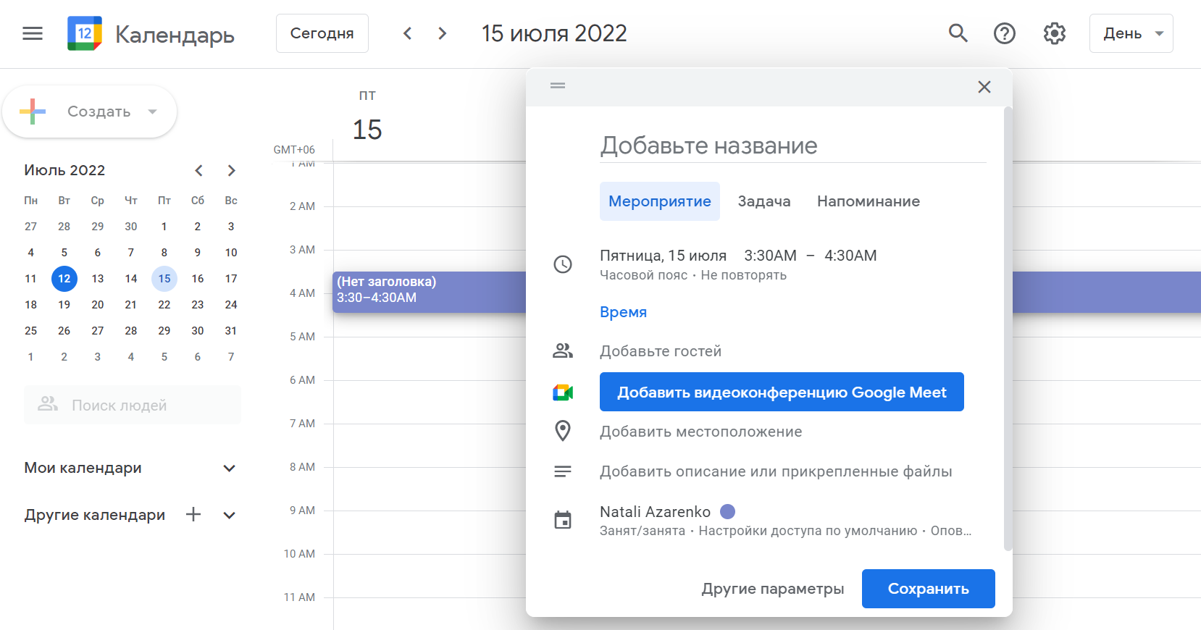Grab the dialog drag handle

tap(558, 85)
